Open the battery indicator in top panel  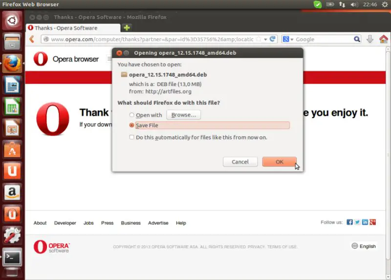(330, 4)
